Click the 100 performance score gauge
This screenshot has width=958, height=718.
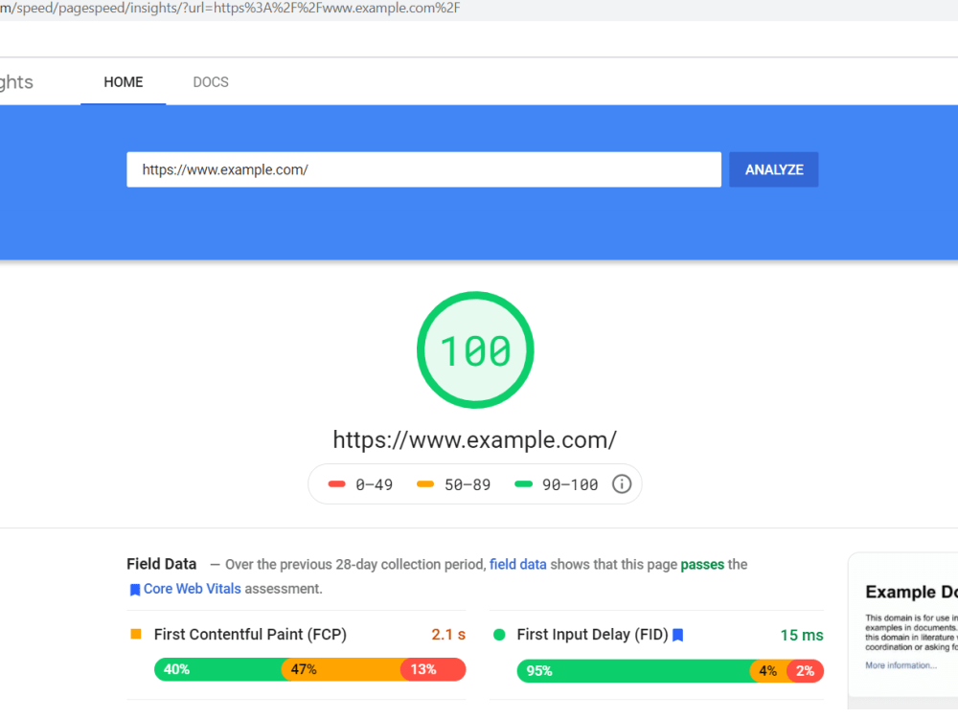475,349
